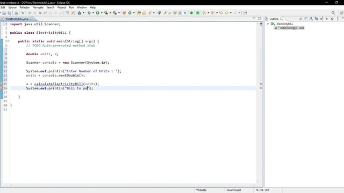344x193 pixels.
Task: Click the Open Perspective icon at toolbar end
Action: 342,13
